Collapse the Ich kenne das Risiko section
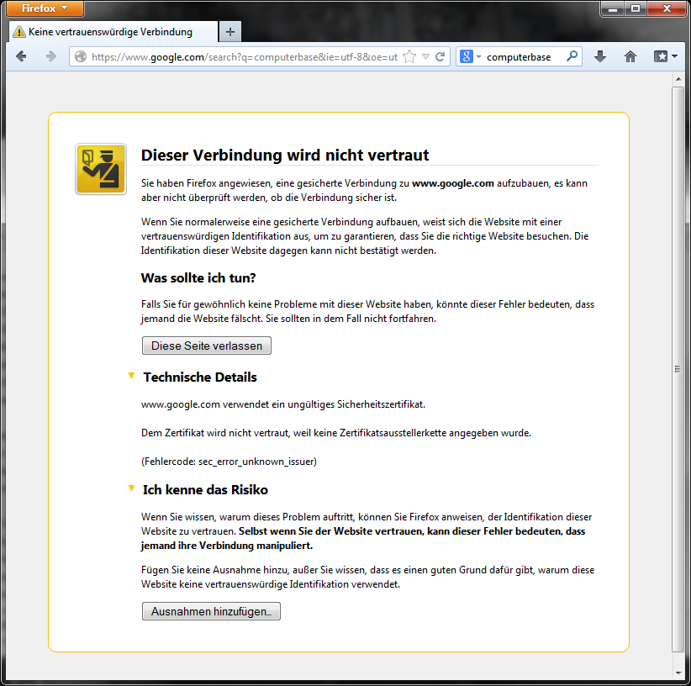This screenshot has height=686, width=691. (131, 488)
